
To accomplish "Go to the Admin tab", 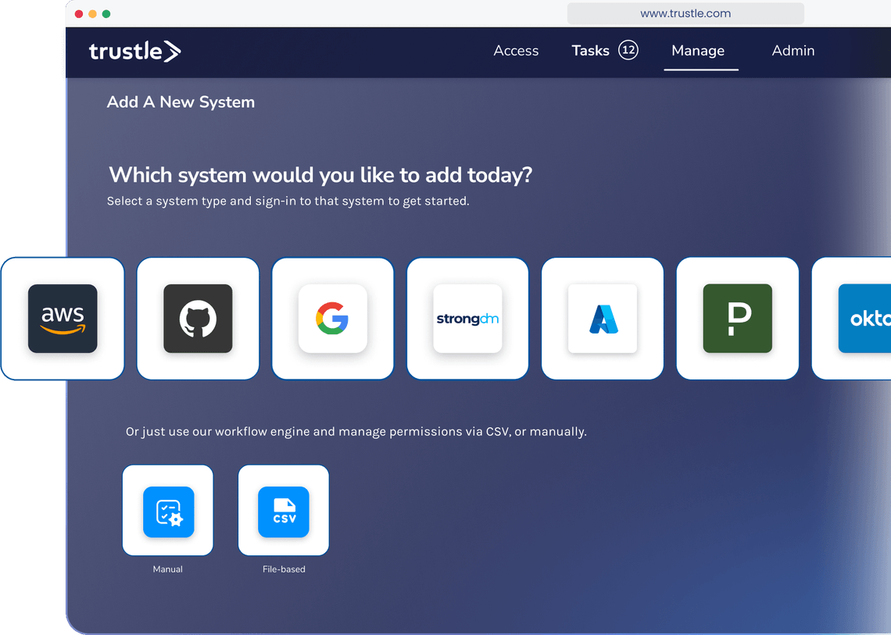I will click(793, 51).
